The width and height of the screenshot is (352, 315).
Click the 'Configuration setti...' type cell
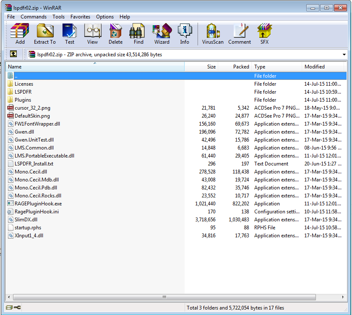tap(277, 212)
